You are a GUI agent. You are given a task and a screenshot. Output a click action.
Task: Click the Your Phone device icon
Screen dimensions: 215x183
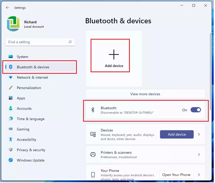pos(93,175)
